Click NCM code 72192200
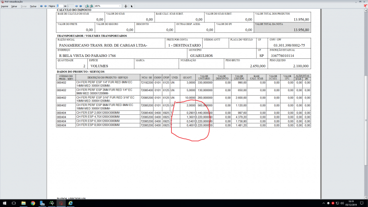The height and width of the screenshot is (207, 368). pos(147,83)
